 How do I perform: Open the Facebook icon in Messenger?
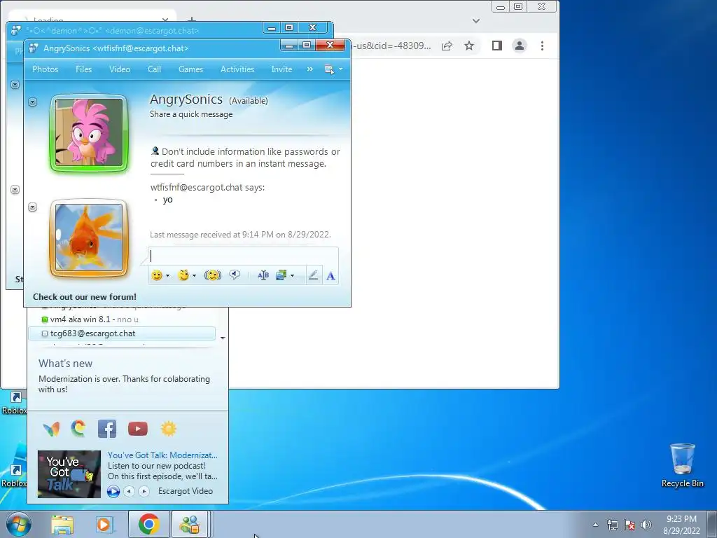coord(107,429)
